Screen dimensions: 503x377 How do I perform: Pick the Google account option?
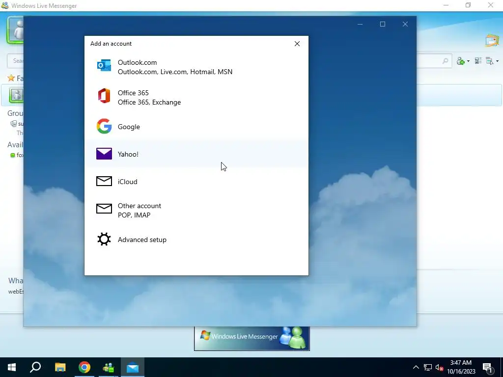196,127
